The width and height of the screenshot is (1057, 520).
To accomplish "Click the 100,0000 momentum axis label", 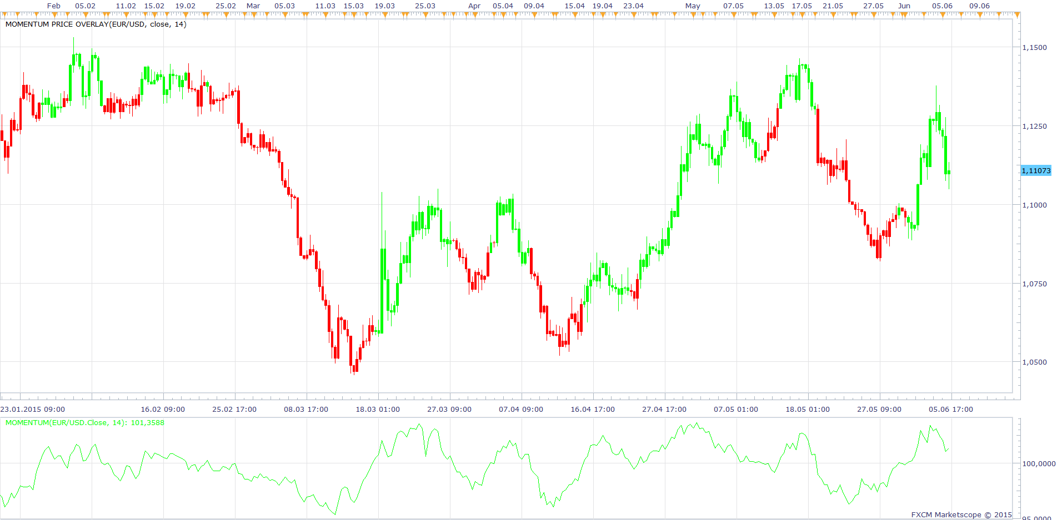I will (x=1039, y=464).
